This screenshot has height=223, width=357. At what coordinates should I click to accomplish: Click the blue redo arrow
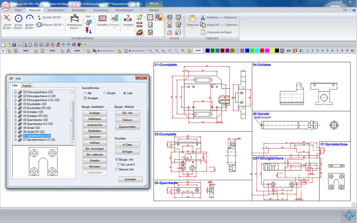[68, 45]
